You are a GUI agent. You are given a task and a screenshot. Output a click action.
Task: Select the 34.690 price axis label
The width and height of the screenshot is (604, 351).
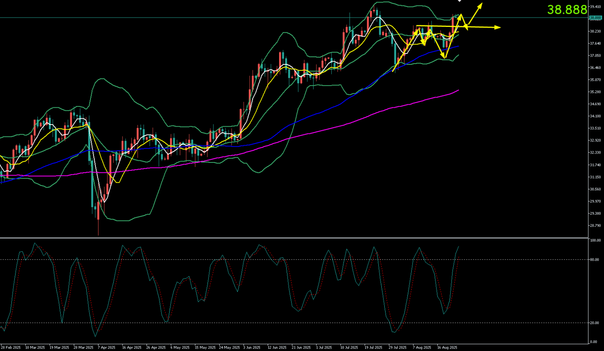click(x=595, y=104)
